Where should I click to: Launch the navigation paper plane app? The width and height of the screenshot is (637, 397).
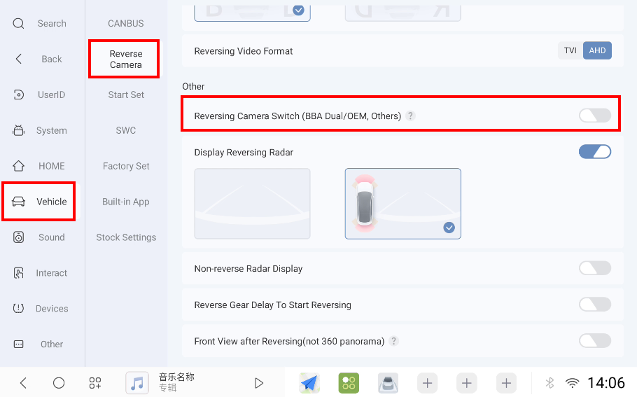click(x=309, y=383)
